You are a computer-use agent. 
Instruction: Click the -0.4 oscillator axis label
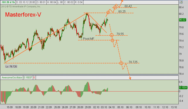point(181,101)
